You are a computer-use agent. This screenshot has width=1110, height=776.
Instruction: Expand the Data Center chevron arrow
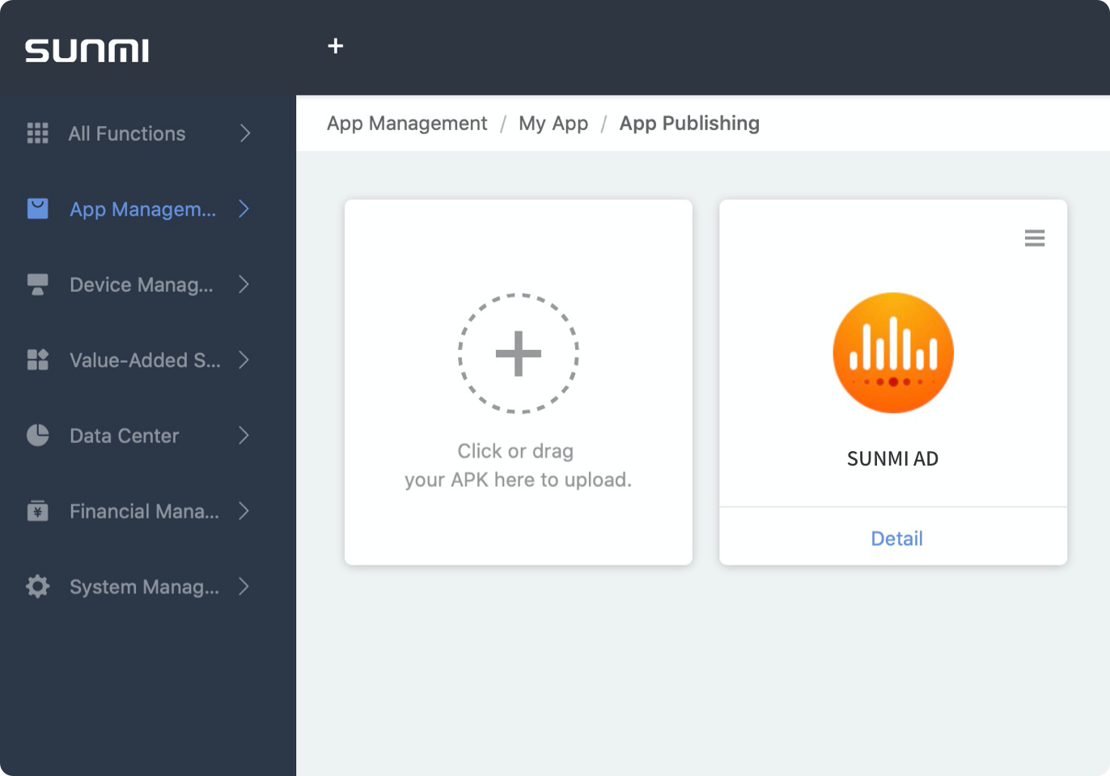tap(244, 436)
